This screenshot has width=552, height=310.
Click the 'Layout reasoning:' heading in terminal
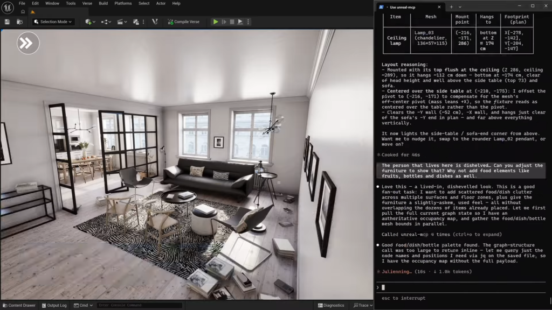(405, 65)
